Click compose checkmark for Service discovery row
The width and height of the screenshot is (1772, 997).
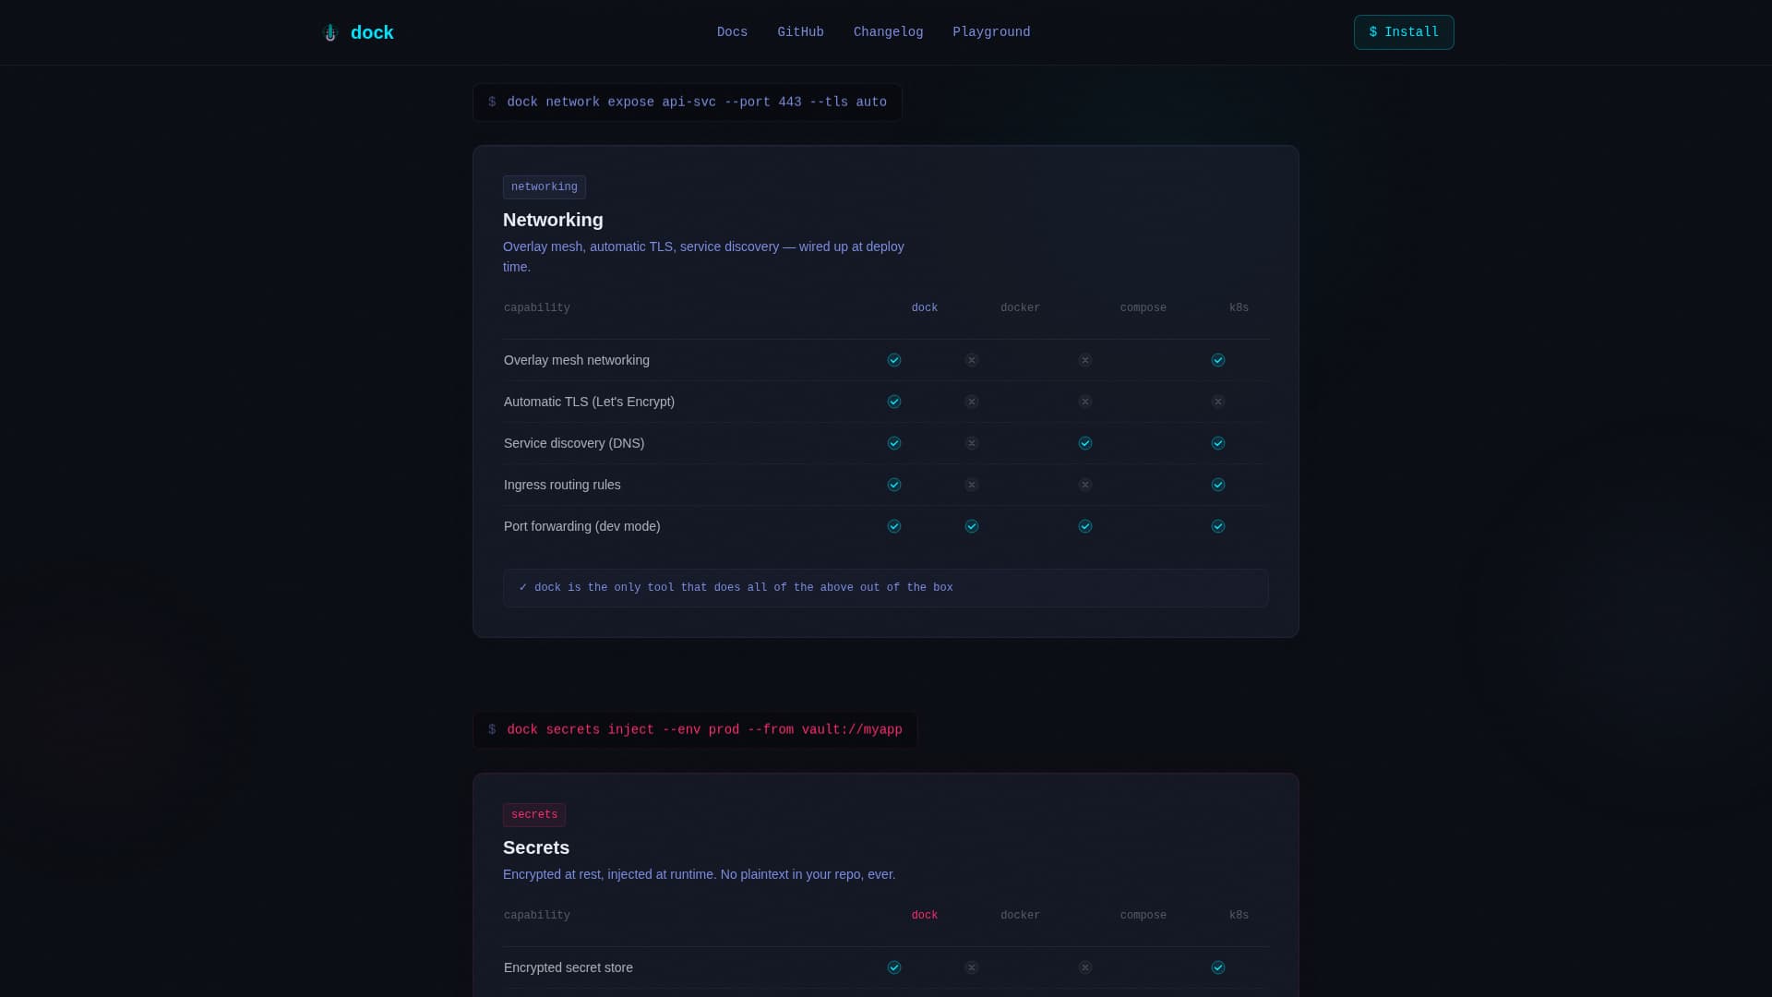(1085, 443)
